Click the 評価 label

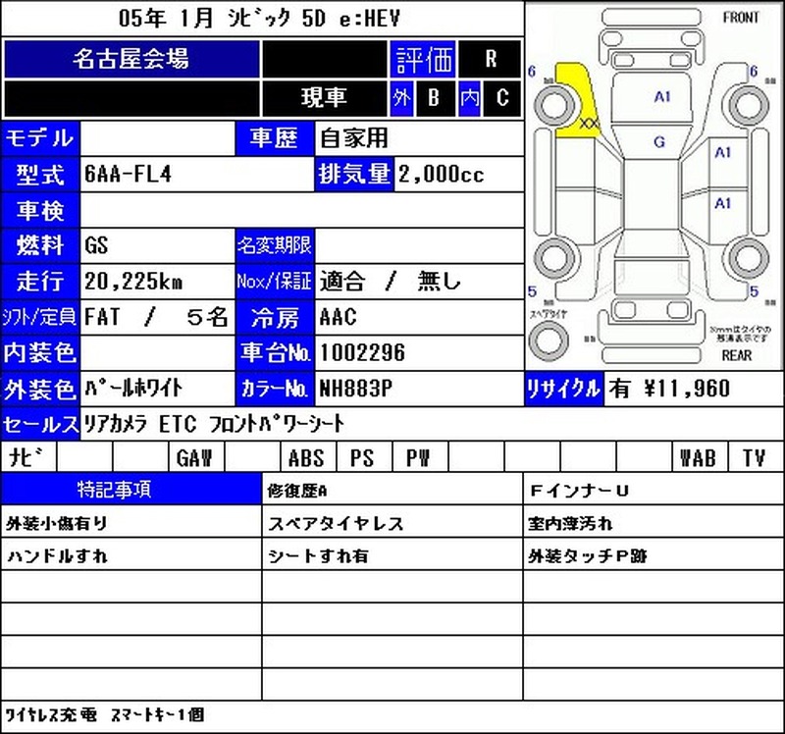tap(423, 59)
